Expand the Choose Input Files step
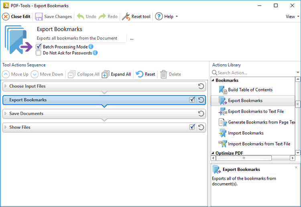 click(6, 86)
